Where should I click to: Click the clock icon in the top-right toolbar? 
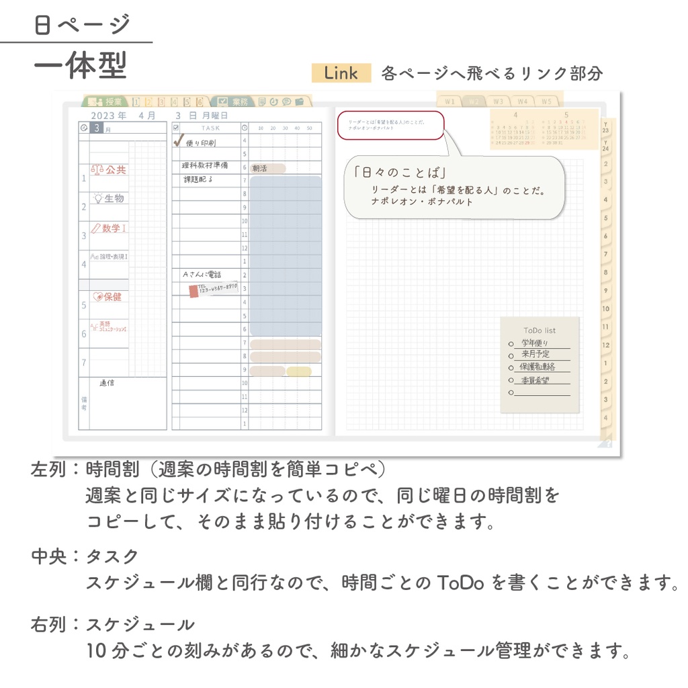point(274,101)
